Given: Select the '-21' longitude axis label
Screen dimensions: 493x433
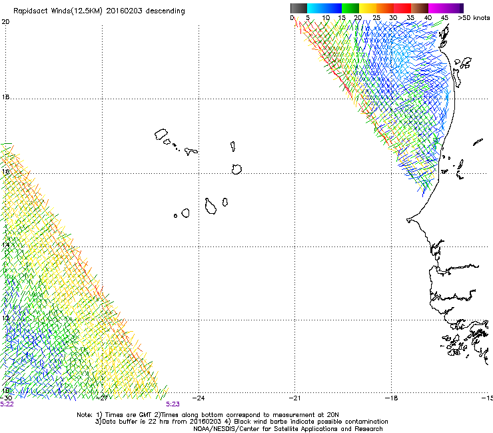Looking at the screenshot, I should coord(294,398).
